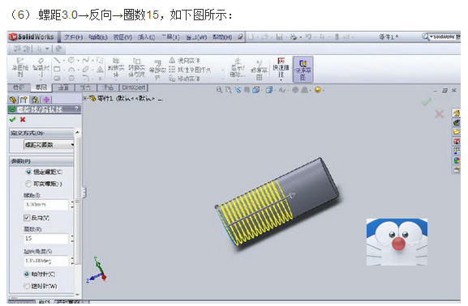
Task: Open the FeatureManager design tree tab icon
Action: coord(12,100)
